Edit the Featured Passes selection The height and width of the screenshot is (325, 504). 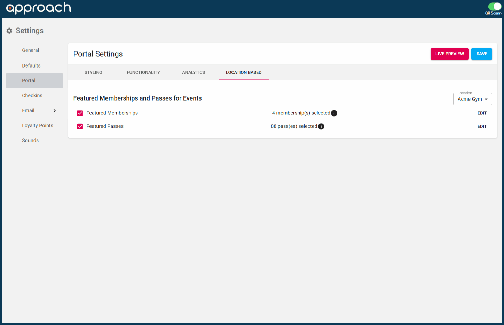click(482, 126)
